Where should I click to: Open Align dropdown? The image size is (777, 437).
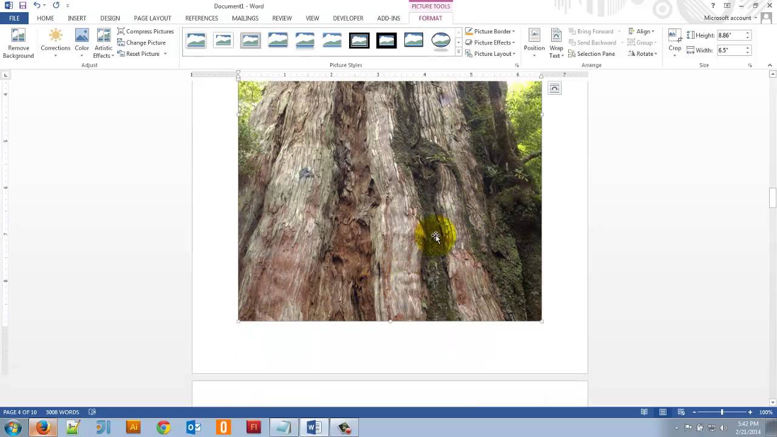point(641,32)
